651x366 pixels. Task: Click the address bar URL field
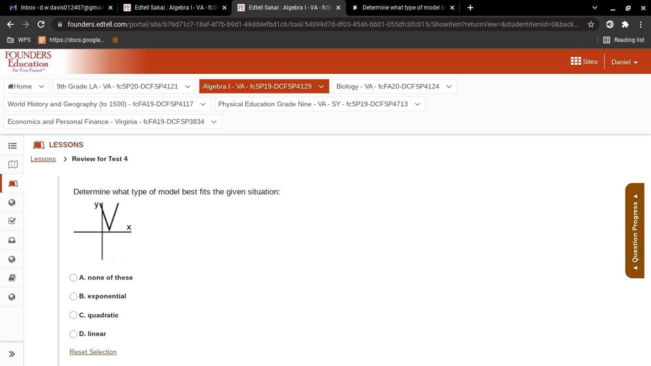click(x=322, y=25)
